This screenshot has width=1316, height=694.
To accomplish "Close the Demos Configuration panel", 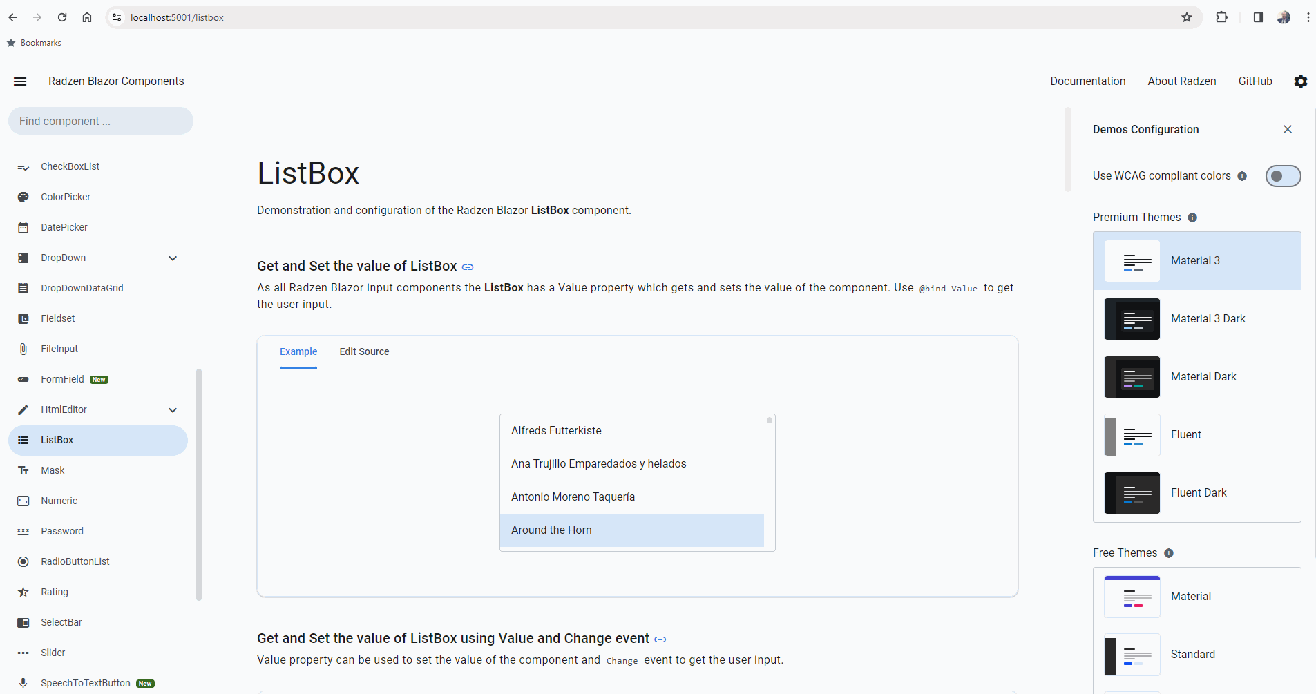I will 1288,129.
